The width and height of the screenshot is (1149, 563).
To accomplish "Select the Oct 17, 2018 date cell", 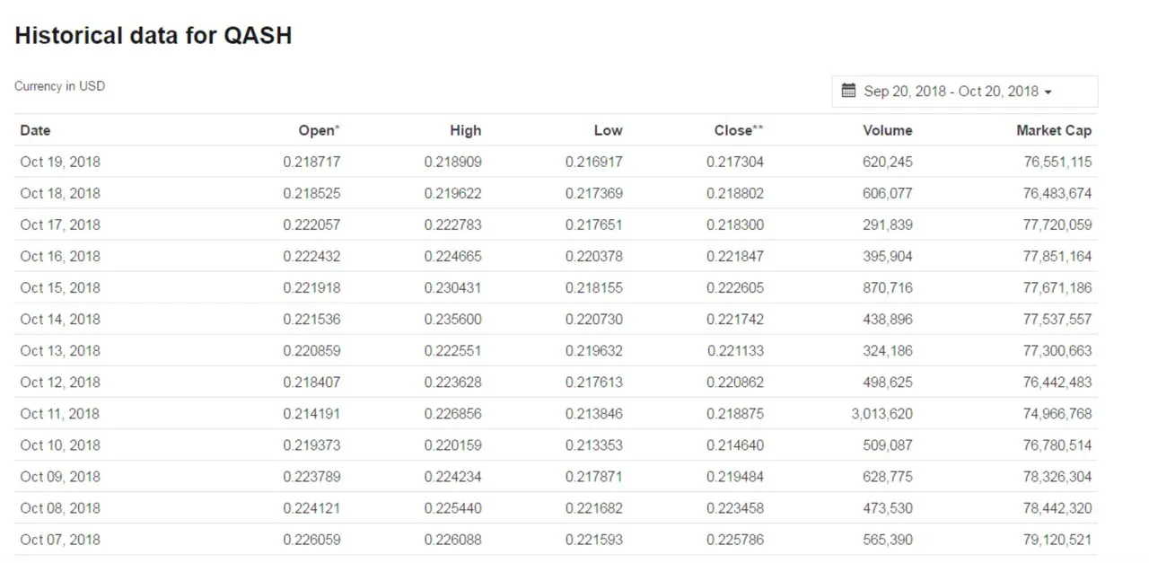I will tap(60, 225).
